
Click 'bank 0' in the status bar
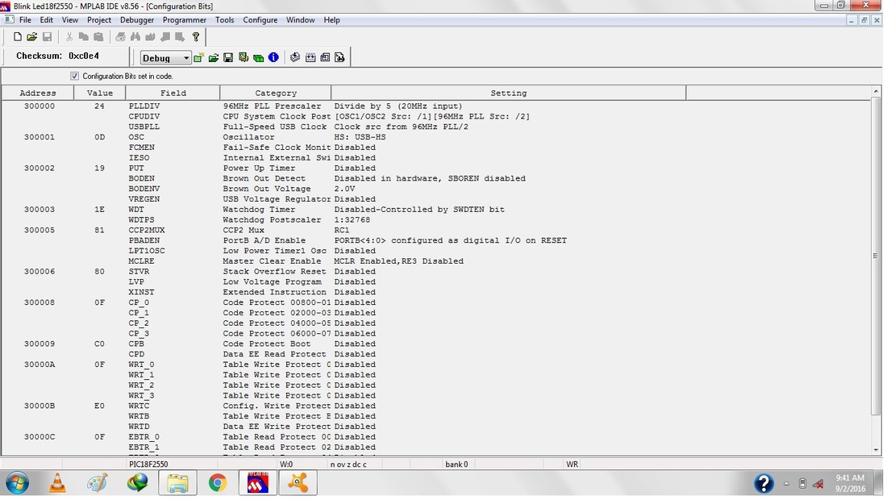[x=456, y=465]
